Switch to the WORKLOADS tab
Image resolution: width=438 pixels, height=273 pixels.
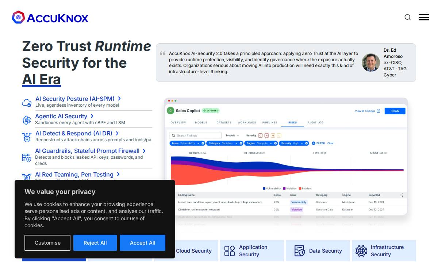click(247, 123)
